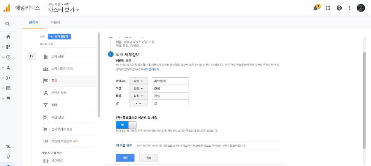This screenshot has height=166, width=371.
Task: Open the discover lightbulb icon
Action: point(8,157)
